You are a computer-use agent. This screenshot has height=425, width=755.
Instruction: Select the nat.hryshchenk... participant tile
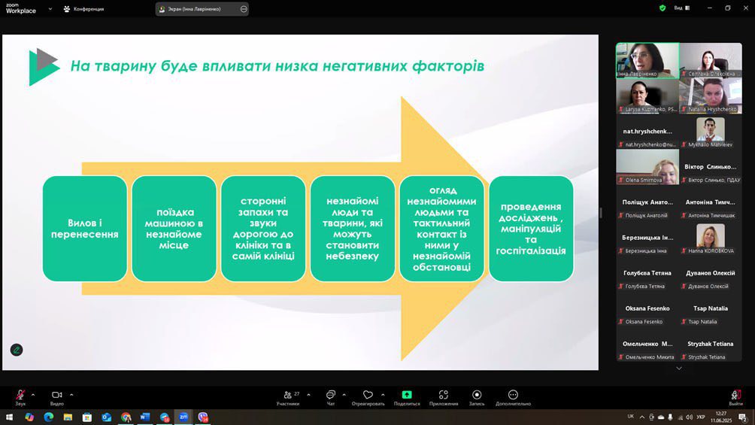pyautogui.click(x=647, y=132)
